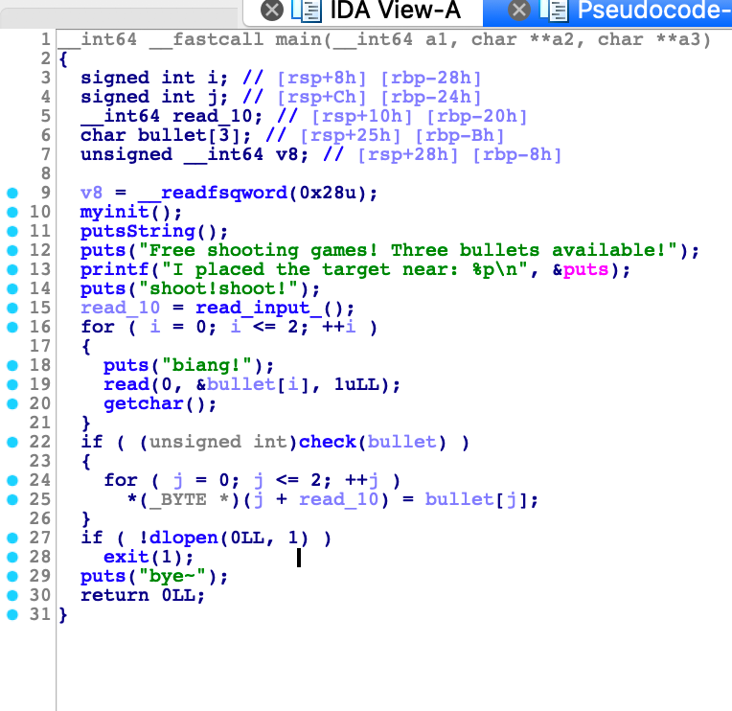Click line number 16 in the gutter
The height and width of the screenshot is (711, 732).
39,327
